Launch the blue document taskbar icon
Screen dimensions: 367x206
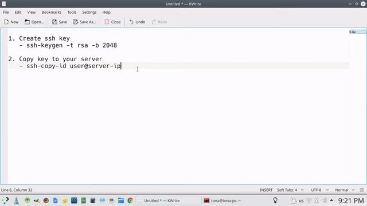coord(55,200)
